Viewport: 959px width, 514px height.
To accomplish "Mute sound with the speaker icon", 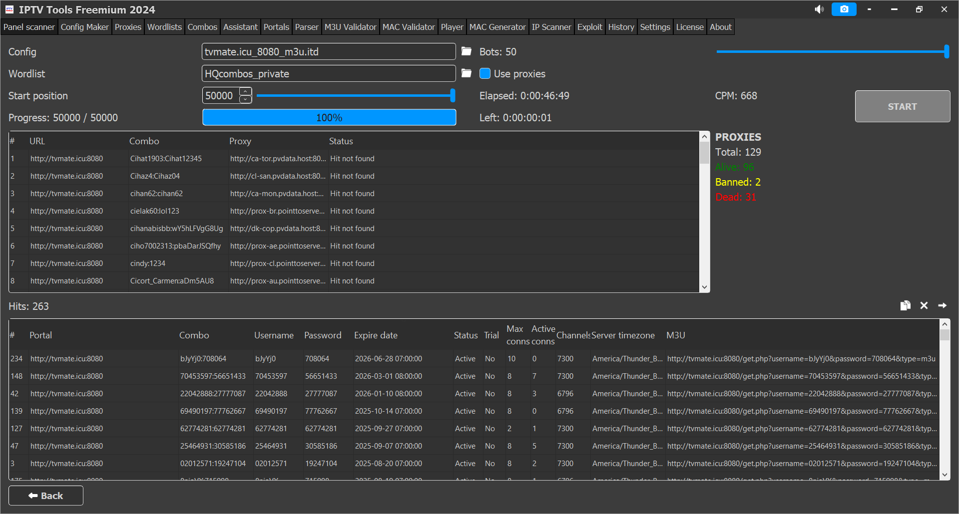I will click(819, 9).
